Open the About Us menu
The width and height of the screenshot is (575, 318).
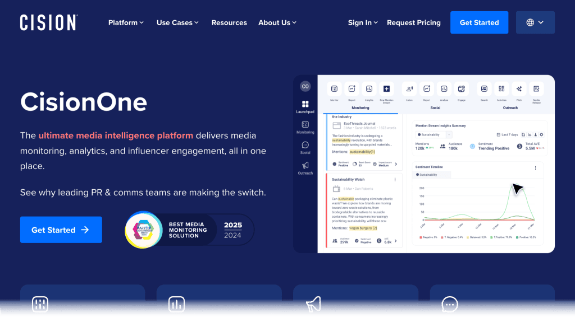tap(277, 22)
